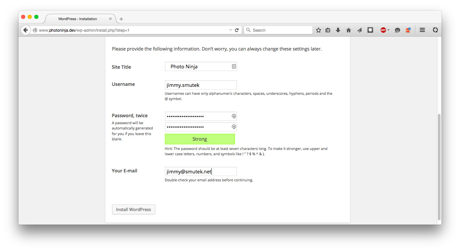Minimize the browser window with yellow button

tap(30, 17)
